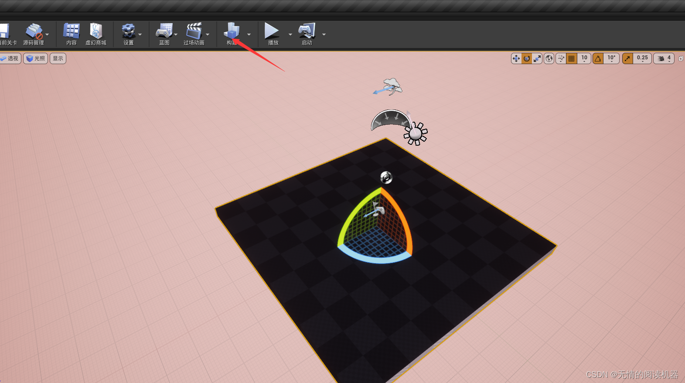Select the translate (move) transform tool
This screenshot has height=383, width=685.
(516, 58)
